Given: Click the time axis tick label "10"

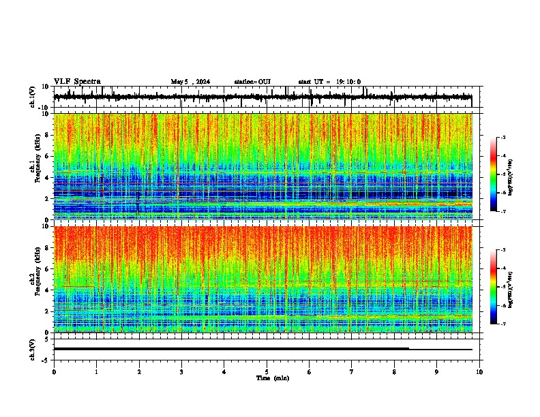Looking at the screenshot, I should point(479,372).
